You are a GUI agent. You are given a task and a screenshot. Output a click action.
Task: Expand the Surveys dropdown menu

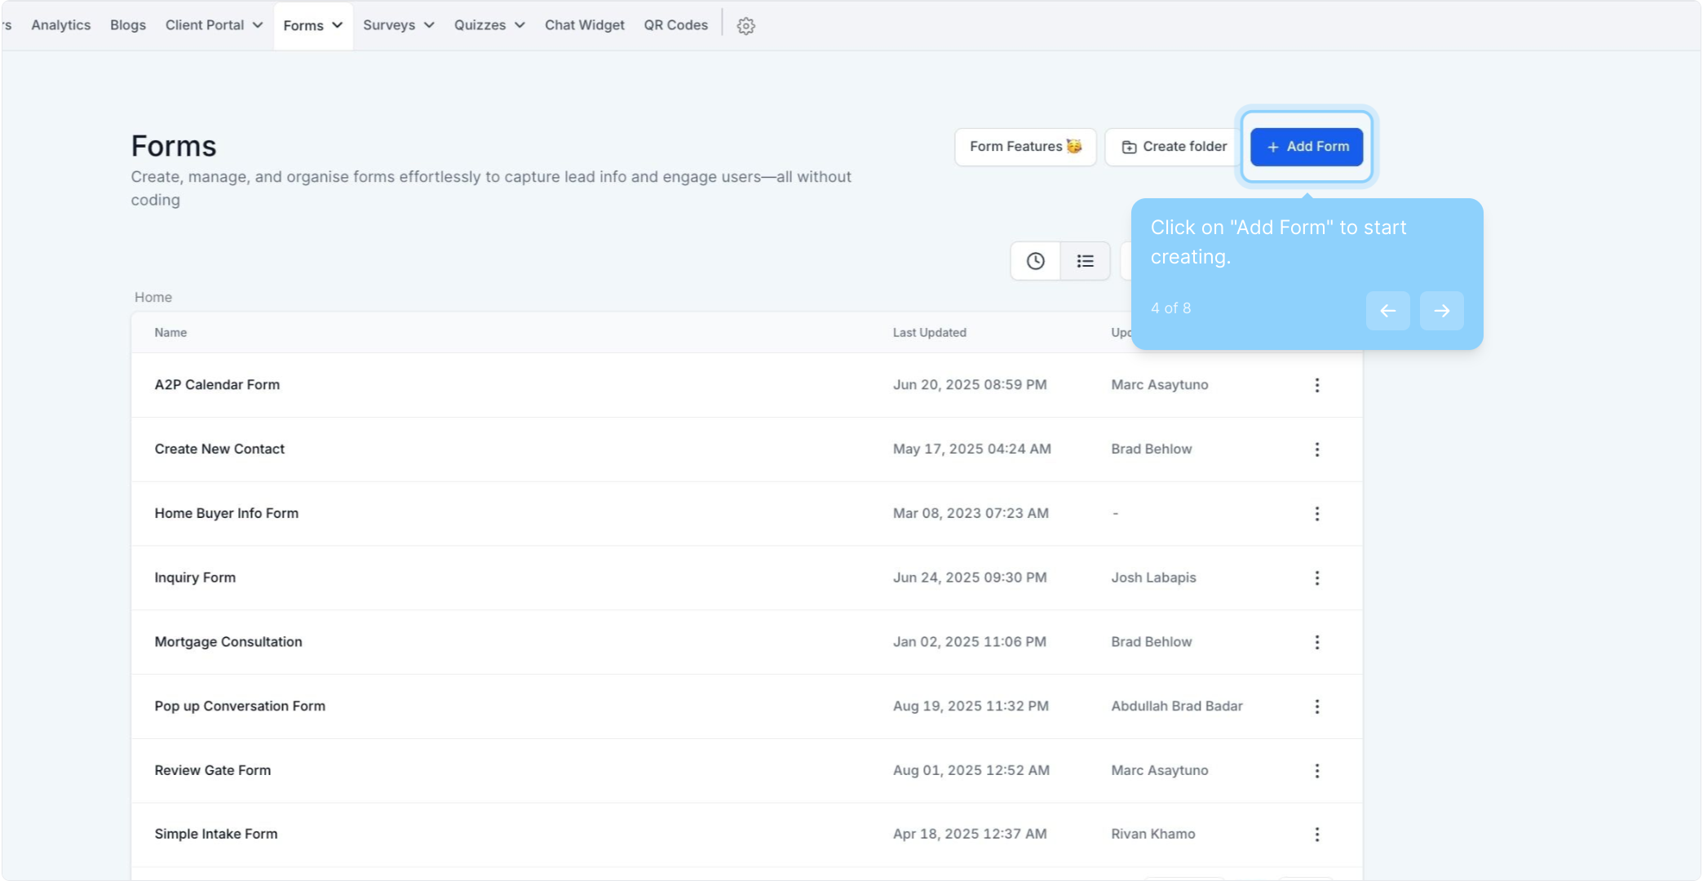click(398, 25)
